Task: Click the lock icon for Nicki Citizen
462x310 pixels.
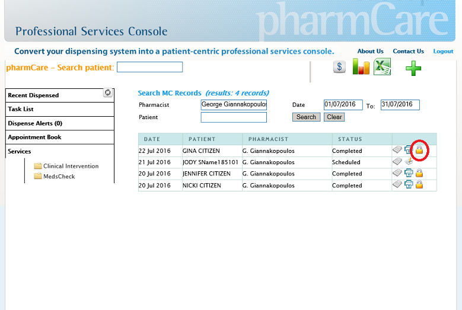Action: 419,184
